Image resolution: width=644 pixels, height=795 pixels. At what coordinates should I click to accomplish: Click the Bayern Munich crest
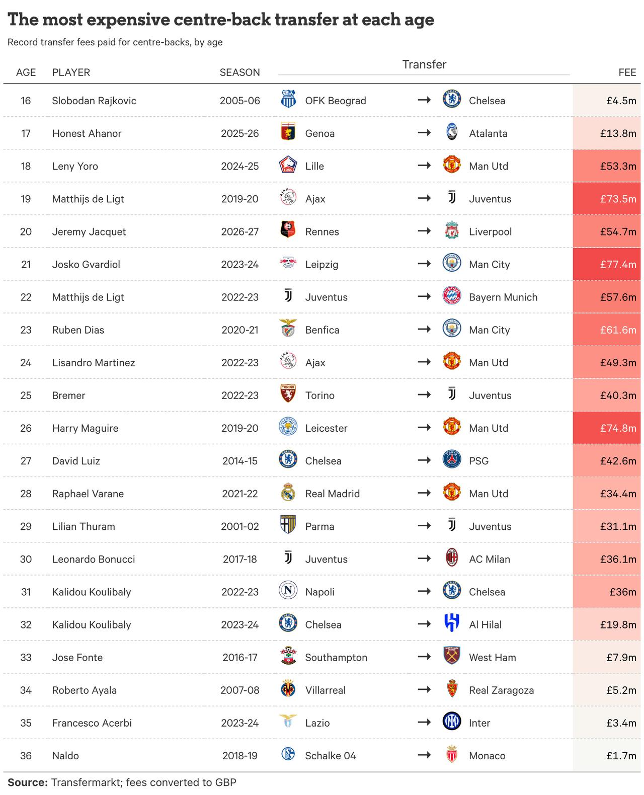click(452, 296)
